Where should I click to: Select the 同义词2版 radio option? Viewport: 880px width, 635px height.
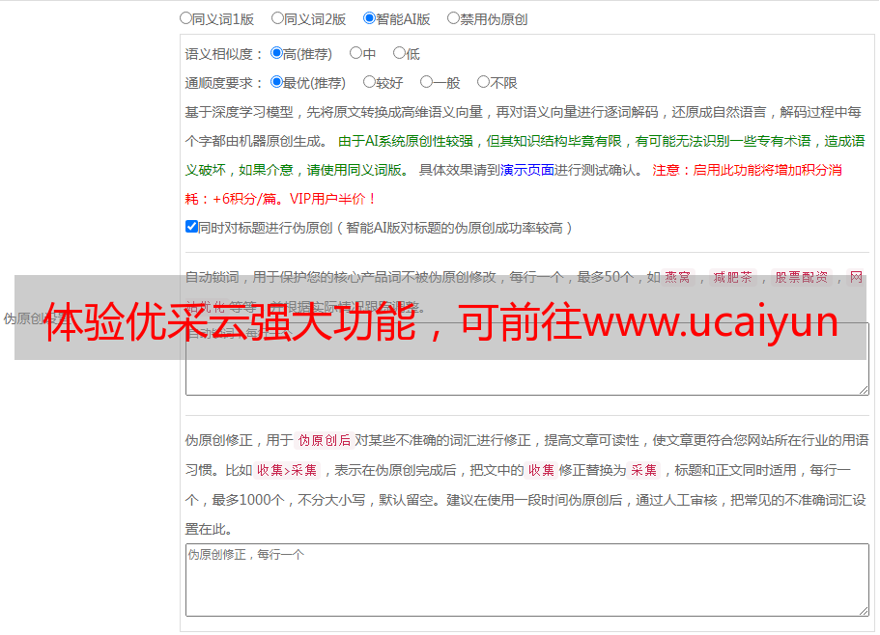[x=277, y=18]
